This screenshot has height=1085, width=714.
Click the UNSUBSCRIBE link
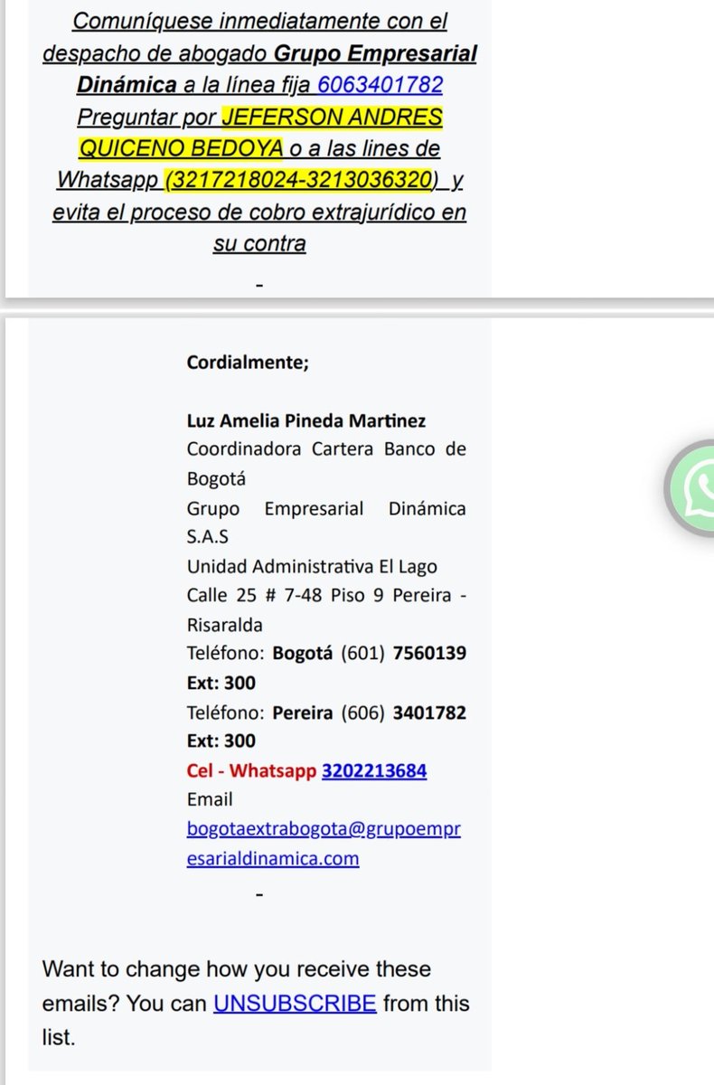(295, 1003)
